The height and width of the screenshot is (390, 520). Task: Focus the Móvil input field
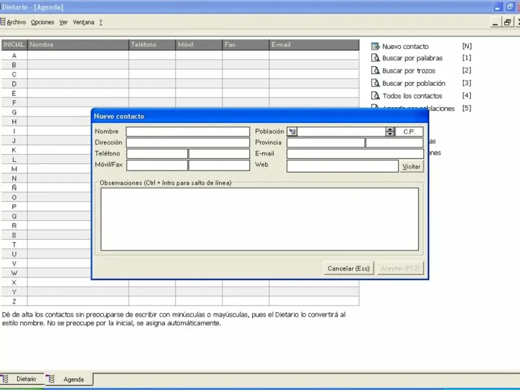157,165
